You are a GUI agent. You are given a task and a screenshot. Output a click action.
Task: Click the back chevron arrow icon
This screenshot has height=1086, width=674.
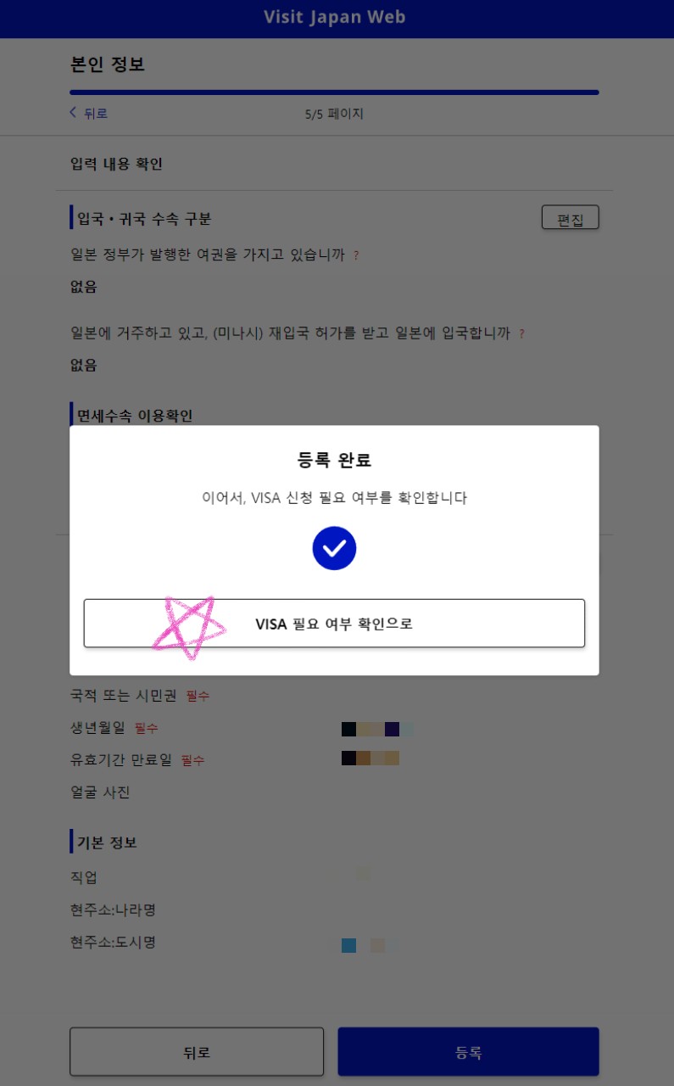74,113
